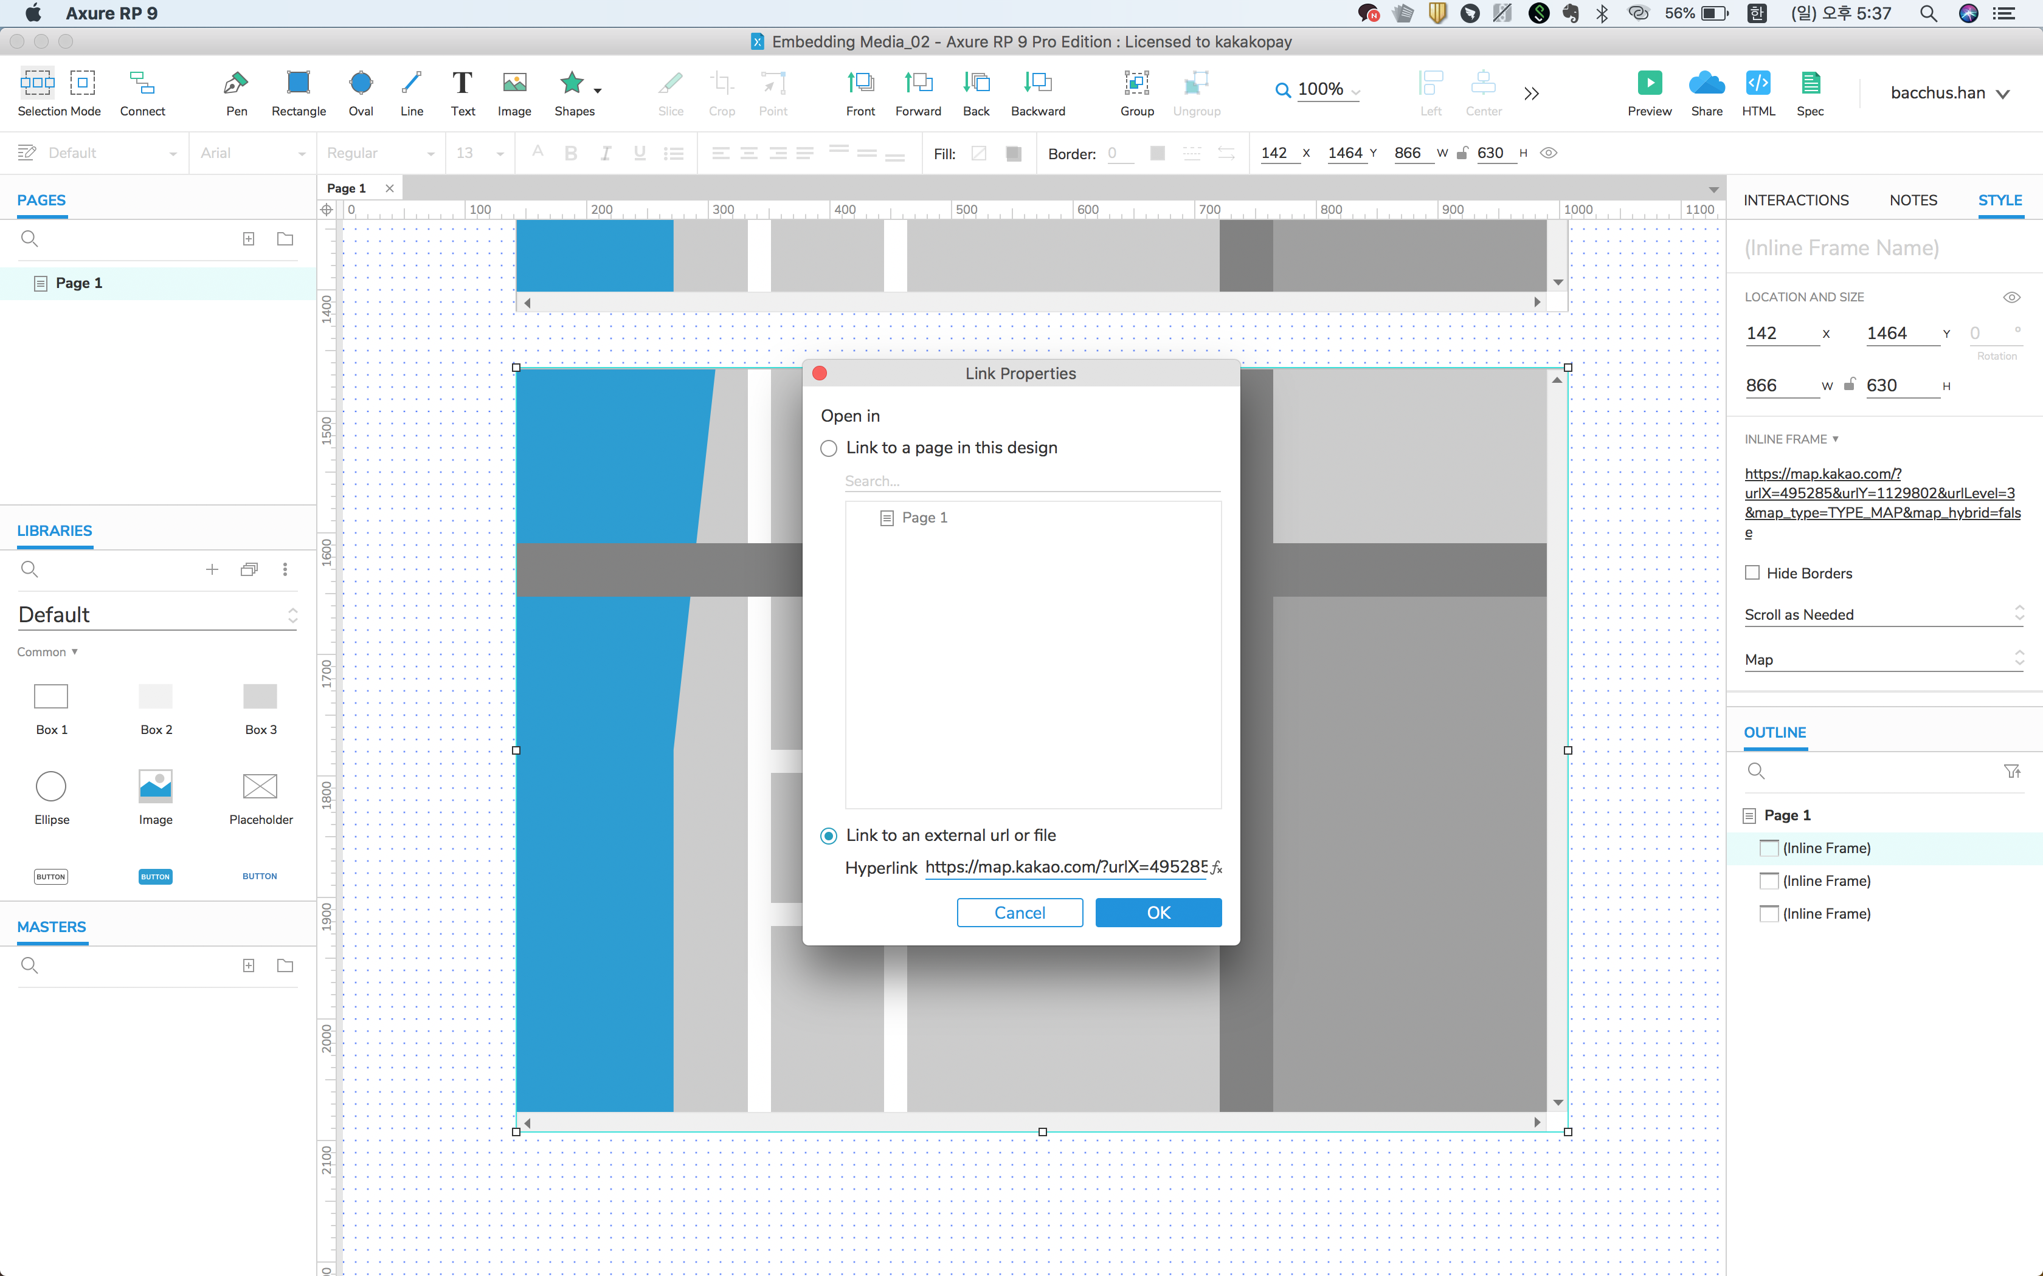
Task: Click the Preview play icon
Action: click(x=1649, y=84)
